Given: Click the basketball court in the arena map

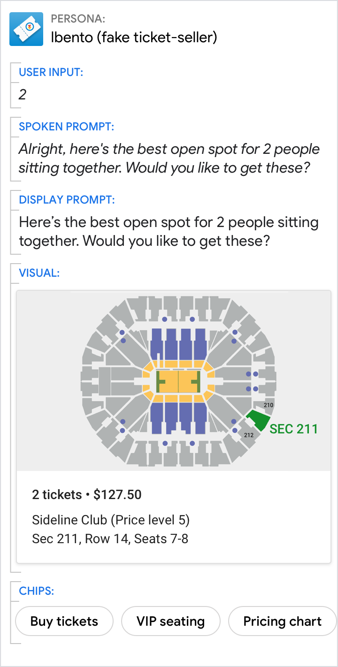Looking at the screenshot, I should point(178,382).
